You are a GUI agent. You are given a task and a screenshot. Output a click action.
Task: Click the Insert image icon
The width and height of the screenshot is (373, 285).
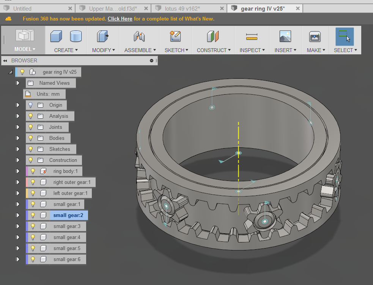[x=285, y=37]
